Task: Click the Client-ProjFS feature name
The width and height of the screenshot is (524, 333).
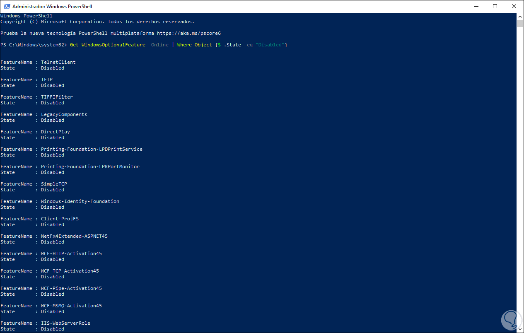Action: (60, 219)
